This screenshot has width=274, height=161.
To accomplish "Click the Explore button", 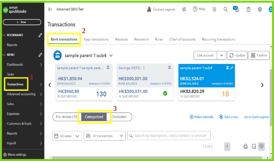I will (259, 55).
